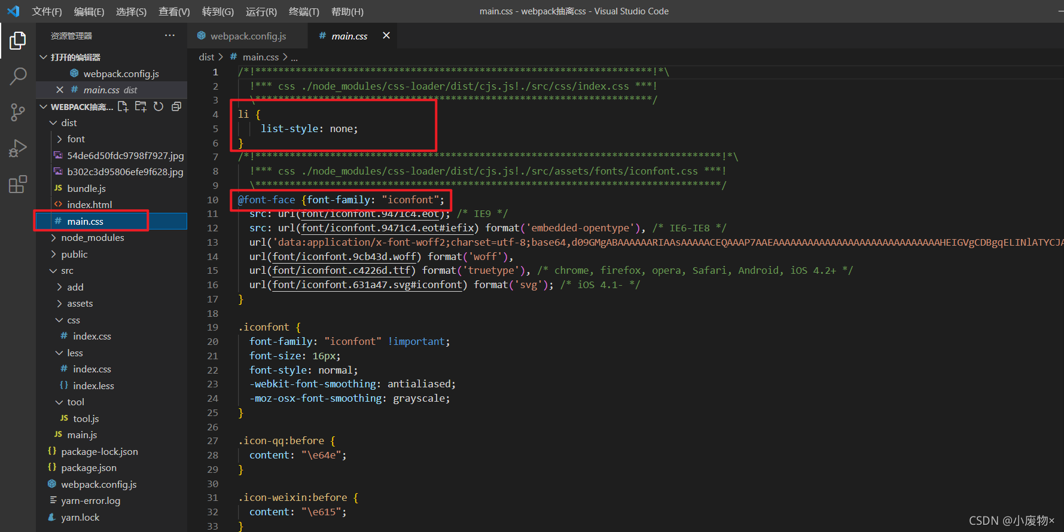Click main.css entry in open editors list

pos(111,90)
